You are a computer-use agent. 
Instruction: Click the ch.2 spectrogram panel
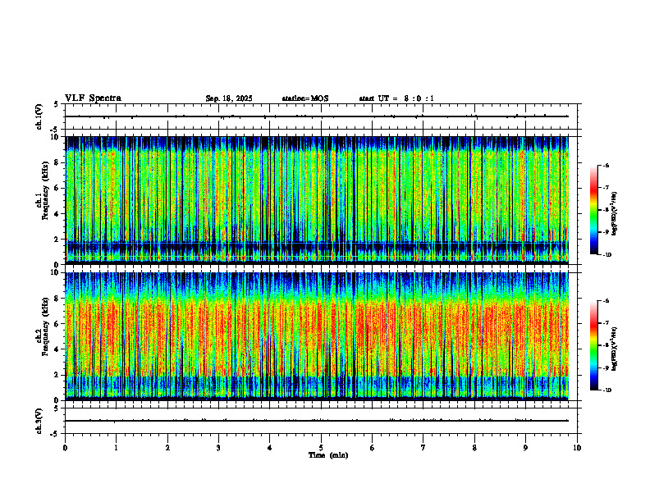point(317,336)
